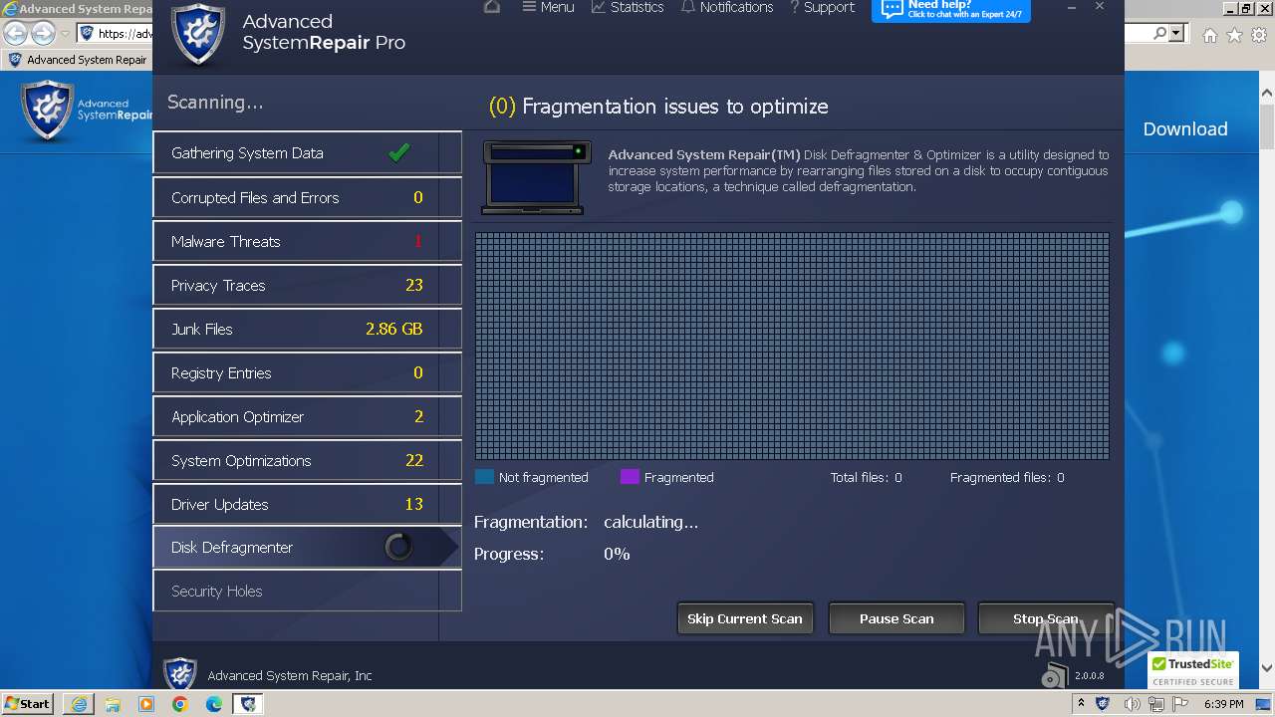Open the Windows Start button
The height and width of the screenshot is (717, 1275).
click(x=28, y=703)
